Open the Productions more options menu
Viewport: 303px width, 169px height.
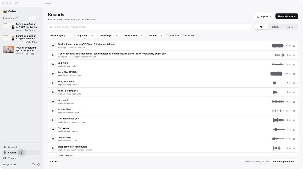pyautogui.click(x=32, y=18)
